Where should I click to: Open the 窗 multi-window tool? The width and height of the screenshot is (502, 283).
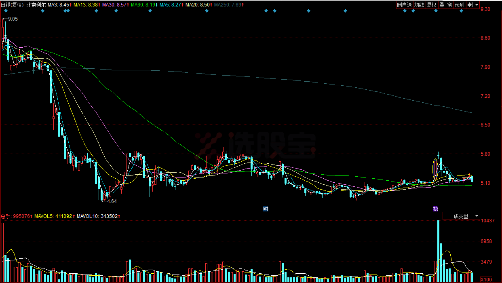[x=449, y=5]
